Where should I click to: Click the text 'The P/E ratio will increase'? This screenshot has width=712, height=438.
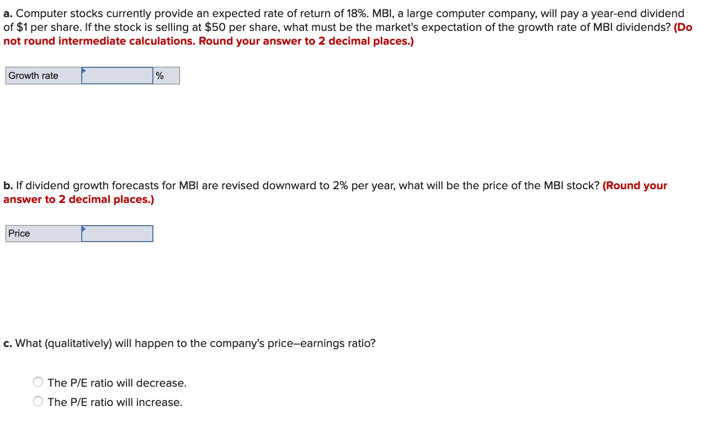116,402
